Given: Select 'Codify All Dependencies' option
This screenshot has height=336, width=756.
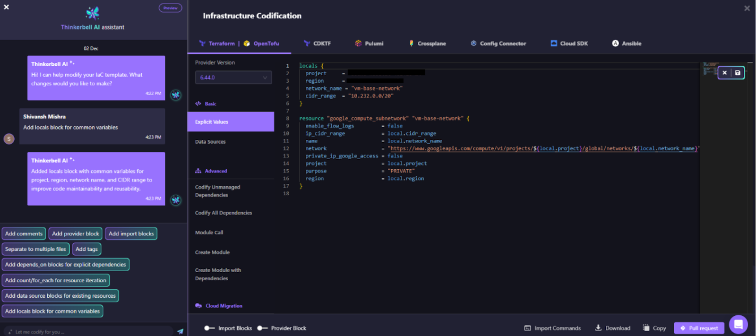Looking at the screenshot, I should click(x=223, y=213).
